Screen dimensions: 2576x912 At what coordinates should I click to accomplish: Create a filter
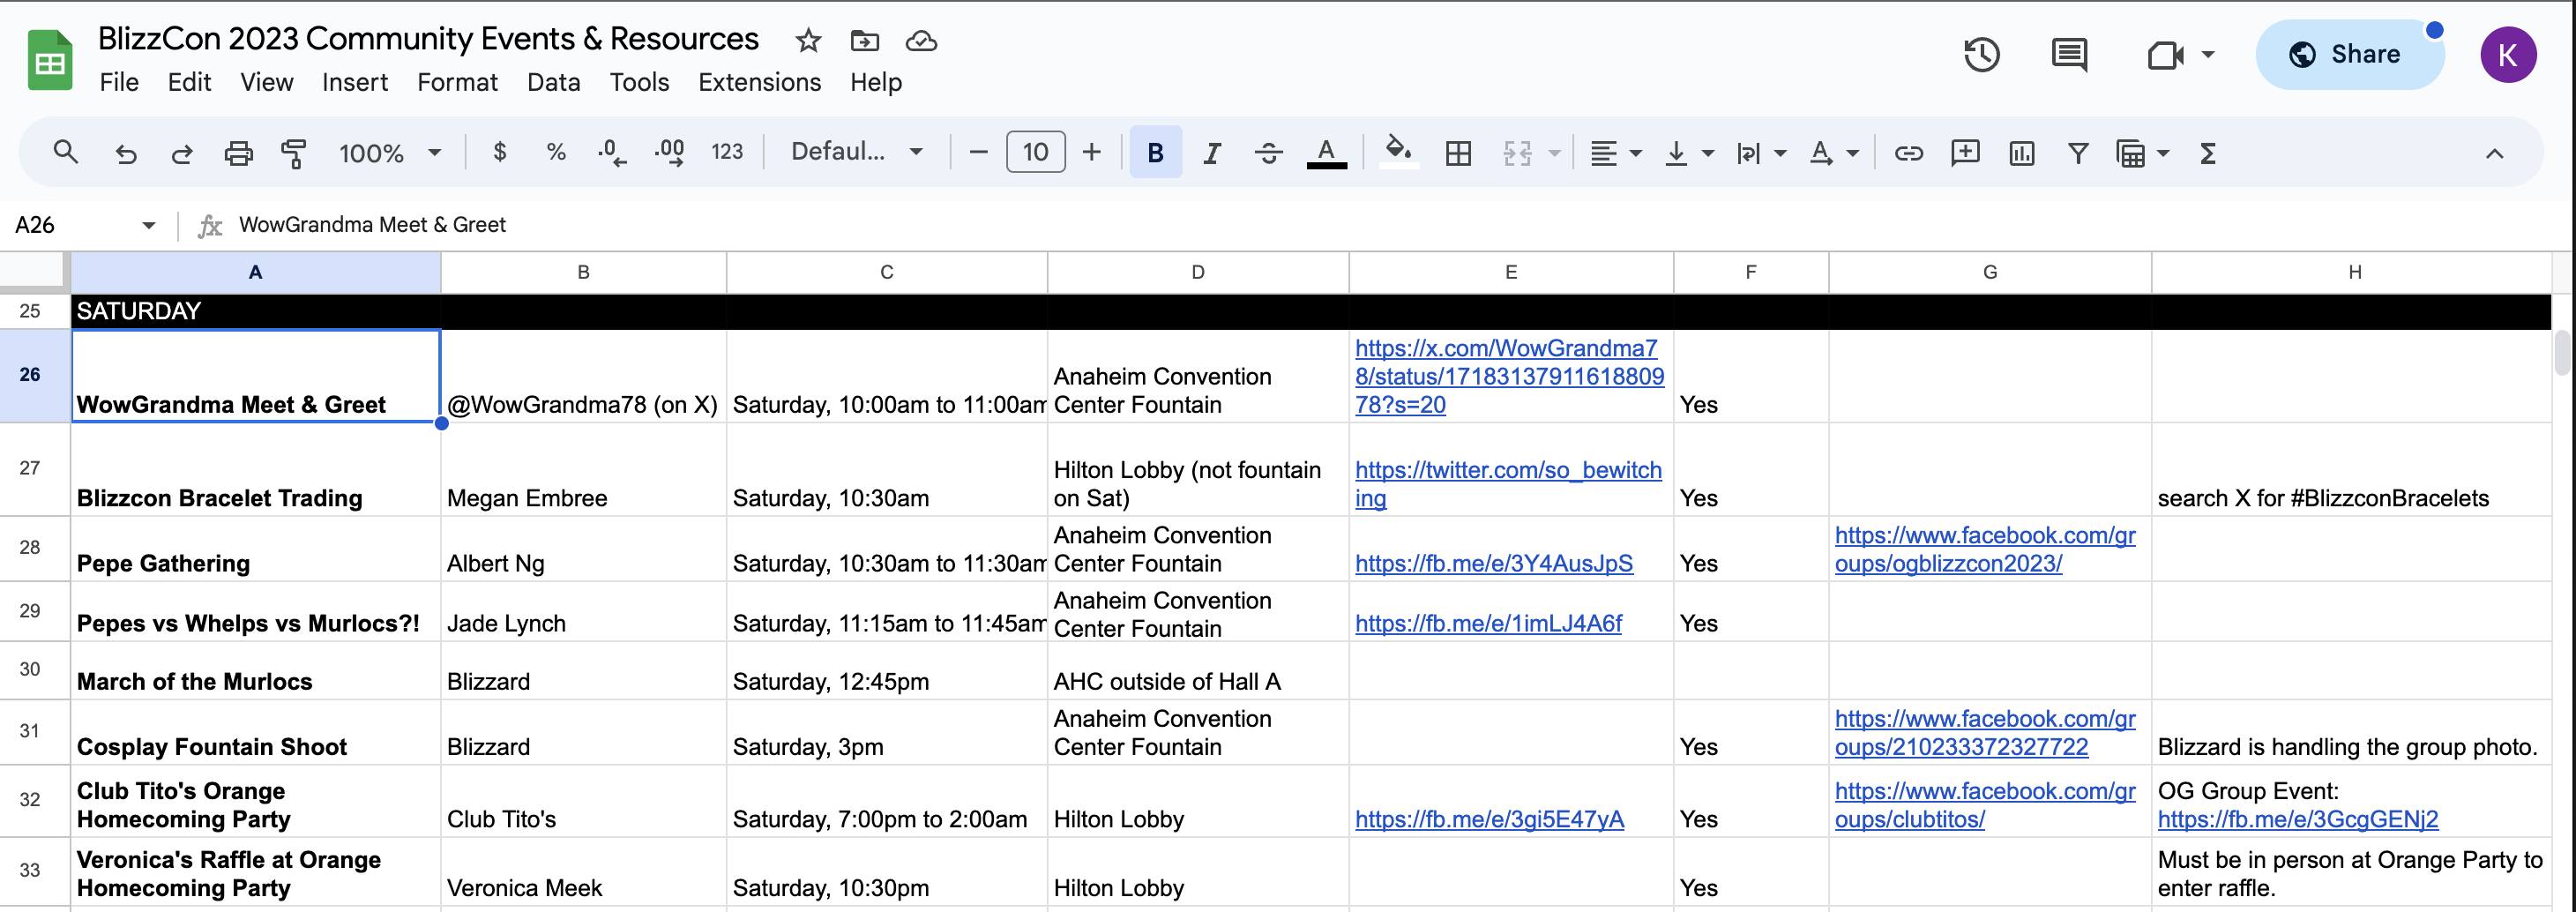click(x=2078, y=153)
